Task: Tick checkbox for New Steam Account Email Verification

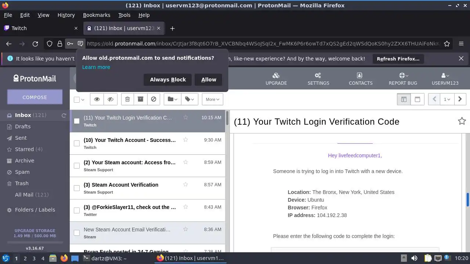Action: (x=77, y=233)
